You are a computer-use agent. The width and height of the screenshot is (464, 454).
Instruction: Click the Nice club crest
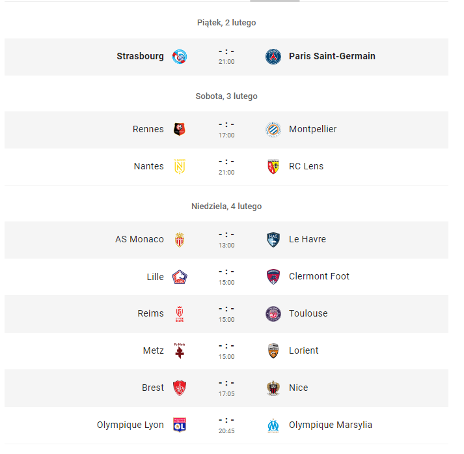click(x=273, y=388)
